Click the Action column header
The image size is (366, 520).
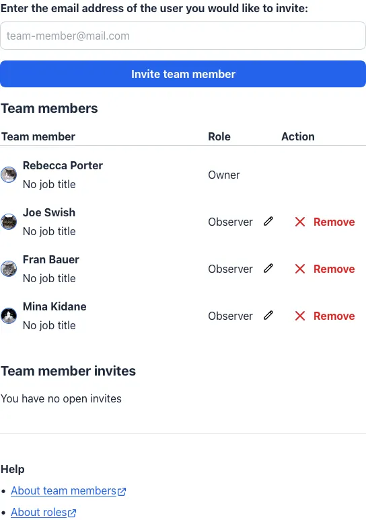298,136
